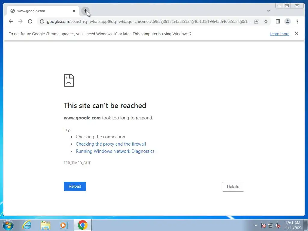Click the network tray icon

[270, 225]
